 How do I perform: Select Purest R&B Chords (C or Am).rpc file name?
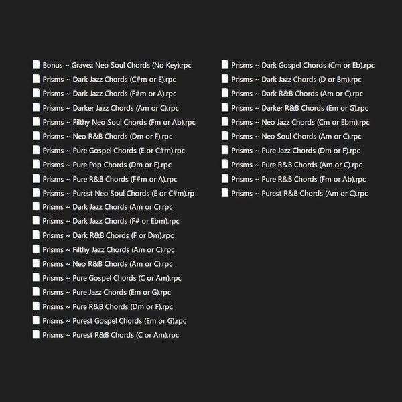(x=111, y=335)
